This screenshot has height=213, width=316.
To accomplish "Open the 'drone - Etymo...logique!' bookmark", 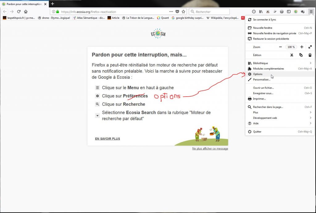I will click(54, 18).
